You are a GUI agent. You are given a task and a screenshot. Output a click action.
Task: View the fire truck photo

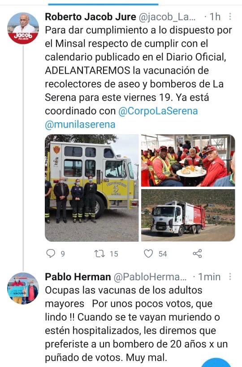pyautogui.click(x=91, y=188)
